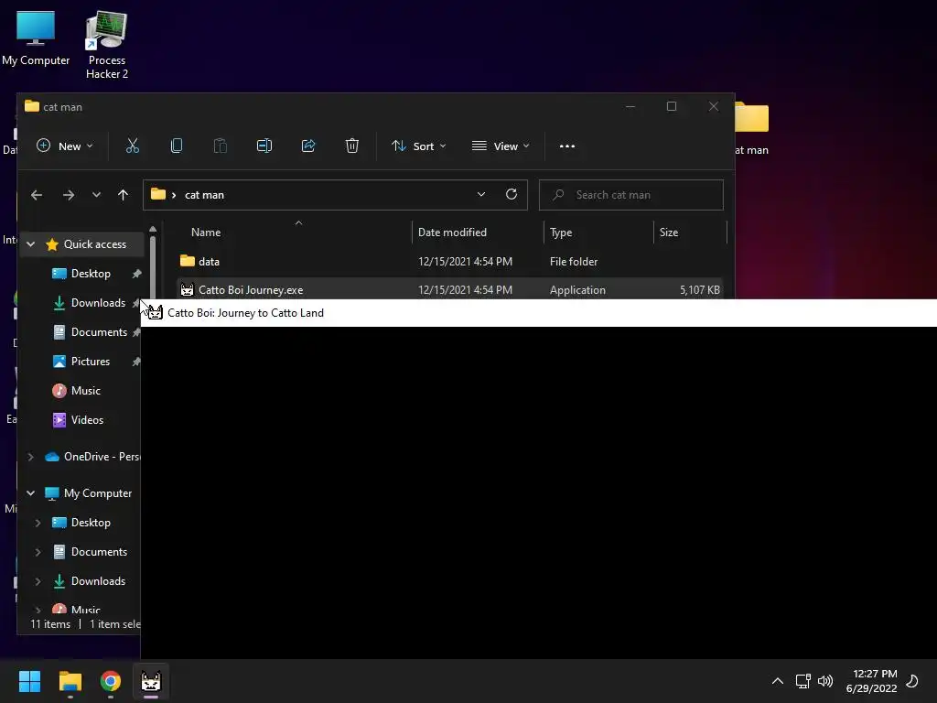Expand Documents under My Computer

click(x=38, y=552)
